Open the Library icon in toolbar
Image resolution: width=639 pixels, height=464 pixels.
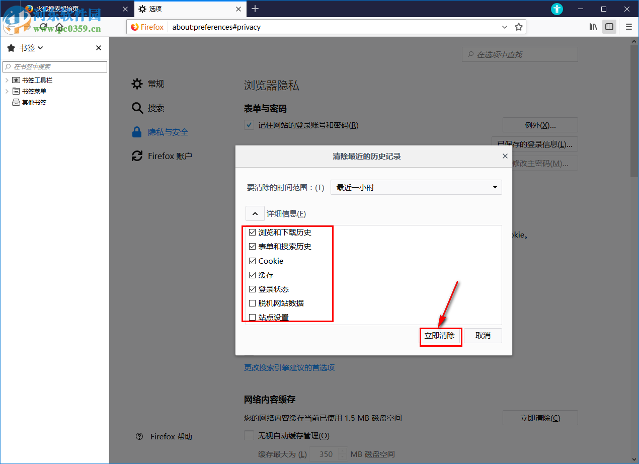(x=593, y=27)
